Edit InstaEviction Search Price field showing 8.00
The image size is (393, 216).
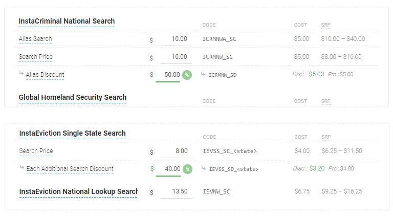(x=177, y=151)
